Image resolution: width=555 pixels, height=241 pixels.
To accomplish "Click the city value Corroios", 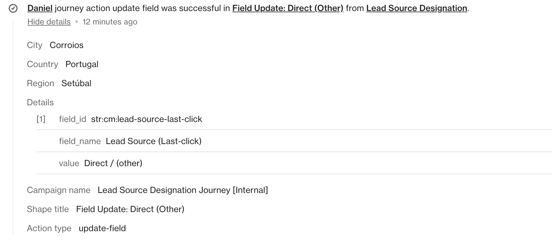I will tap(66, 45).
